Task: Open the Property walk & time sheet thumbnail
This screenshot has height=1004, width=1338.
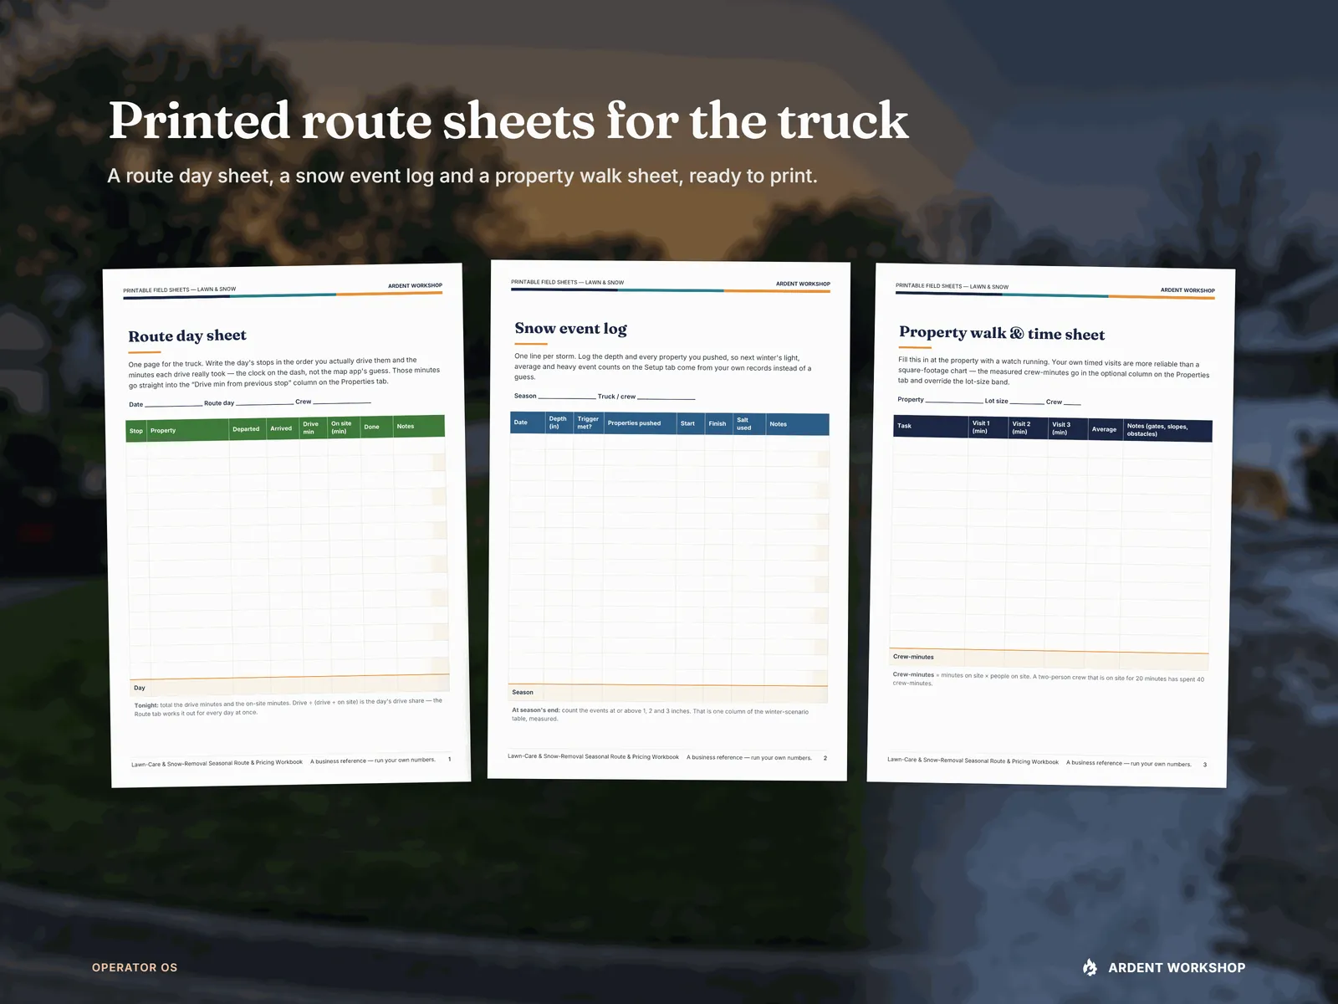Action: click(x=1051, y=525)
